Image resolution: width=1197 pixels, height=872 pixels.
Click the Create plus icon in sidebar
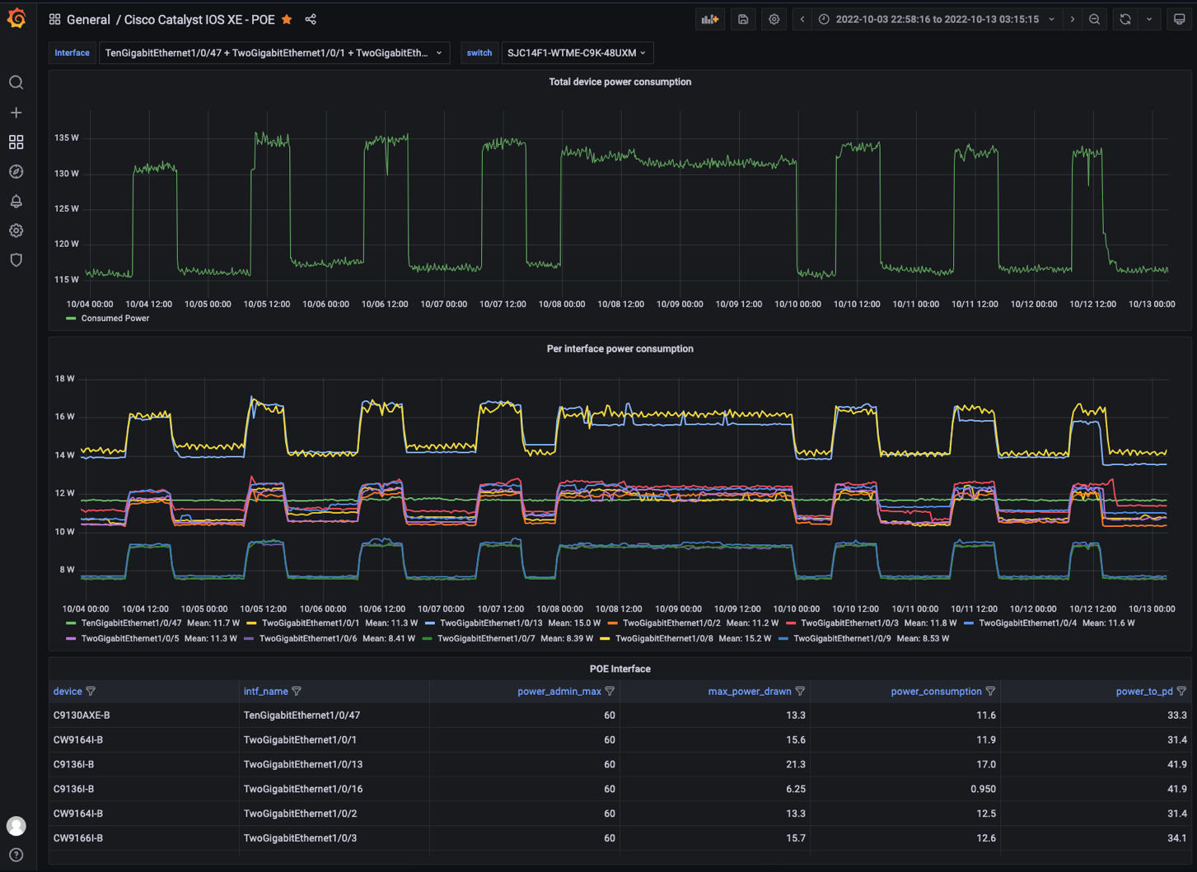[x=16, y=112]
